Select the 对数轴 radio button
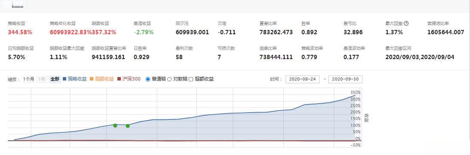This screenshot has width=470, height=155. coord(169,79)
